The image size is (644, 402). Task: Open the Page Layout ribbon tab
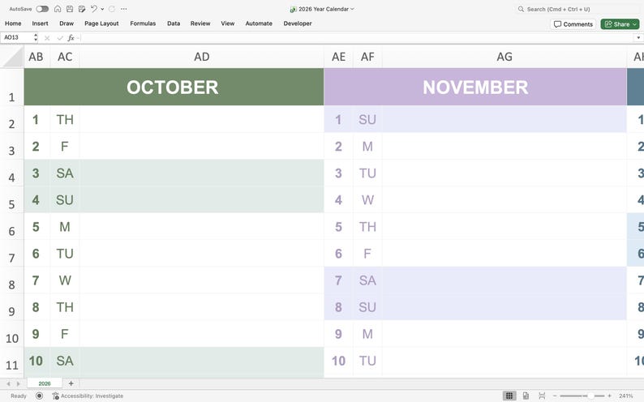coord(101,24)
